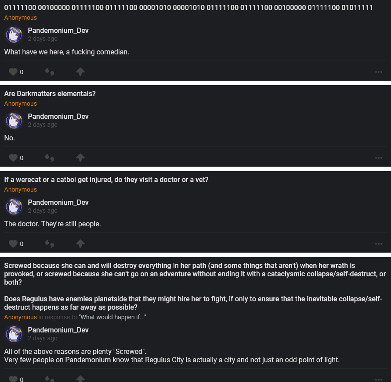Like the comedian reply with heart icon

(x=13, y=72)
